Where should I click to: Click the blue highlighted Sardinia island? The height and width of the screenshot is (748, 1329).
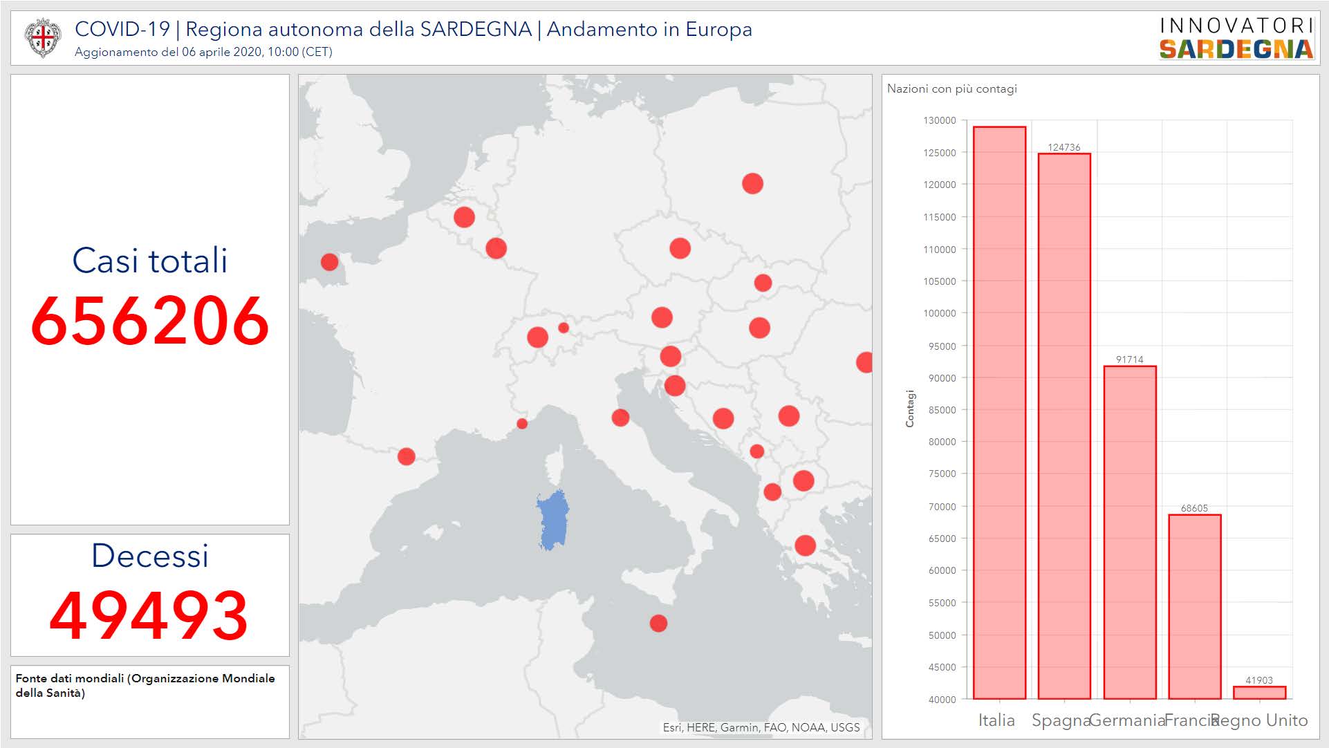pos(552,520)
